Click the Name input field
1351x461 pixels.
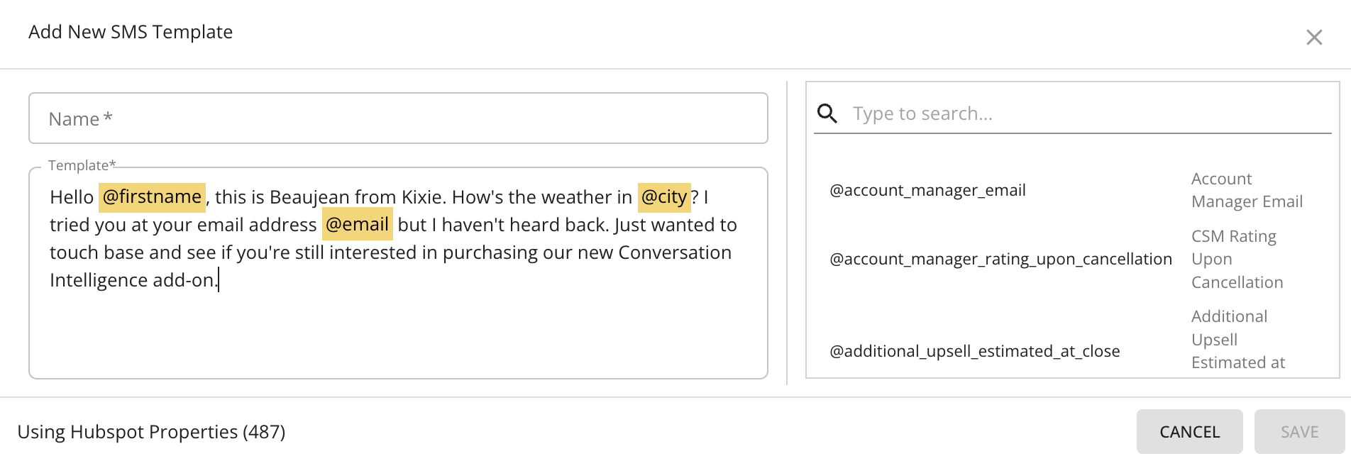pyautogui.click(x=398, y=118)
